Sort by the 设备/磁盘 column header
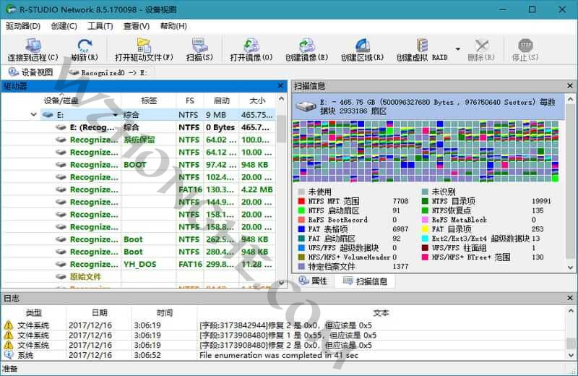 (x=61, y=101)
